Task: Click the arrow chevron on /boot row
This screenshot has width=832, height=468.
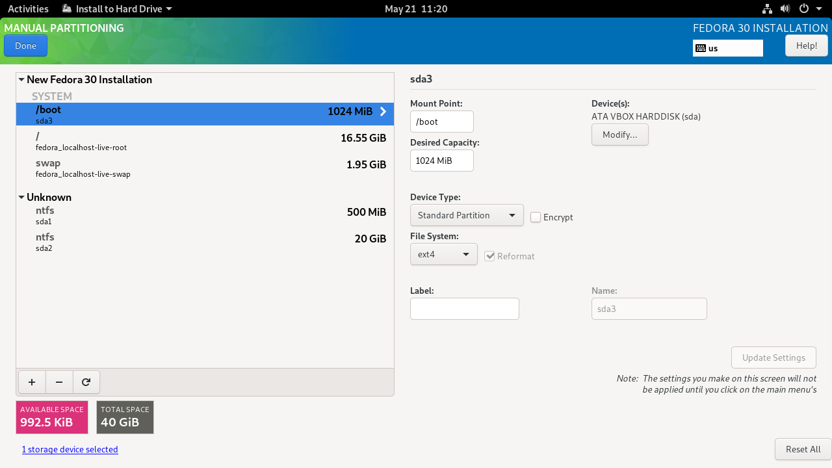Action: pyautogui.click(x=383, y=112)
